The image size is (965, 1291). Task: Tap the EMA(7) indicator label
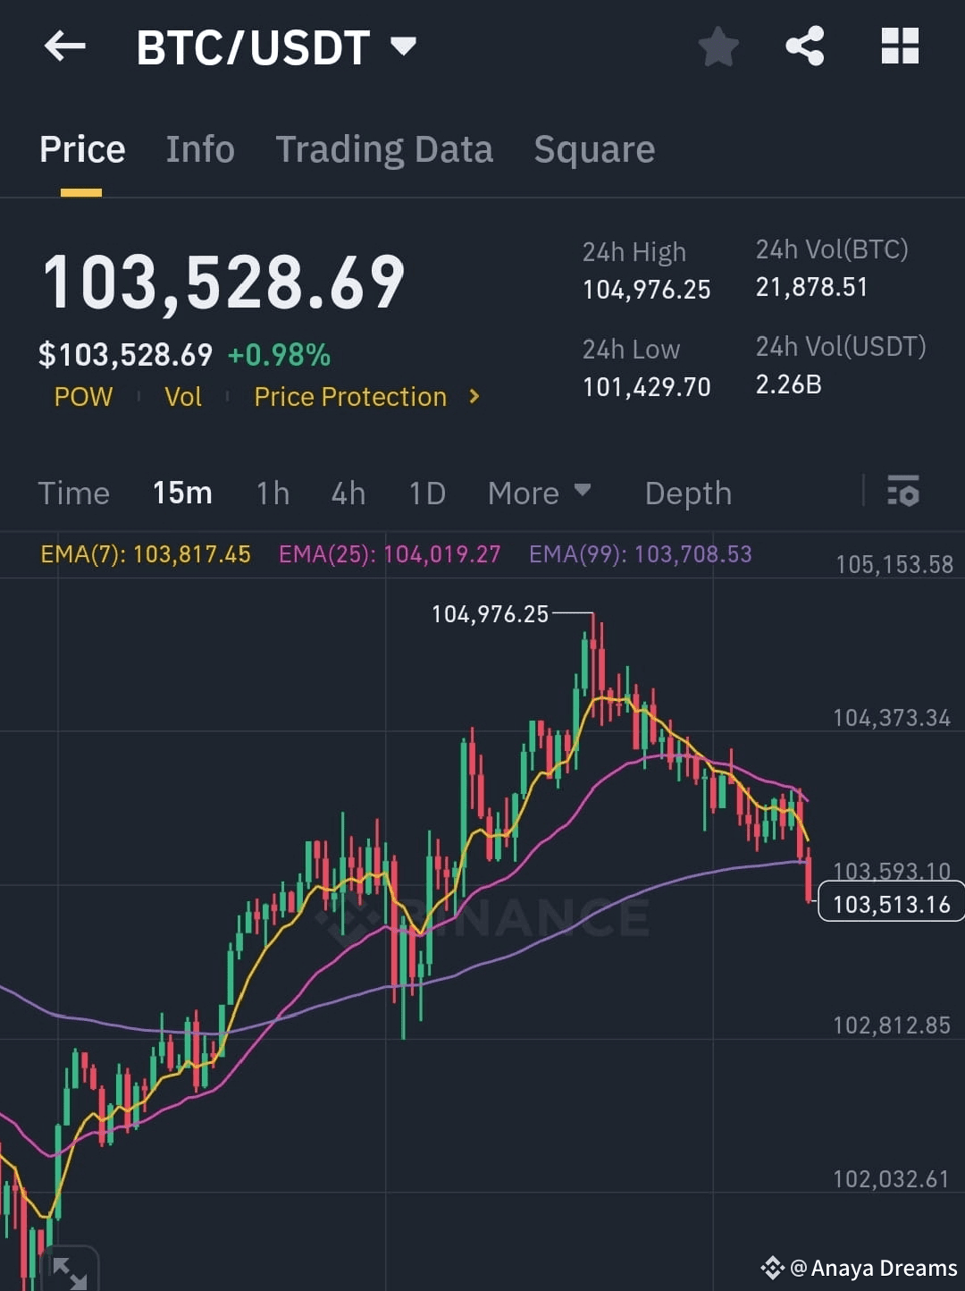pyautogui.click(x=146, y=554)
